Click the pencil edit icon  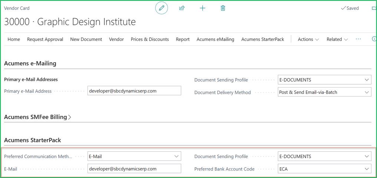(162, 8)
